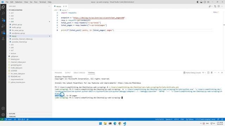
Task: Open the Extensions view
Action: point(3,33)
